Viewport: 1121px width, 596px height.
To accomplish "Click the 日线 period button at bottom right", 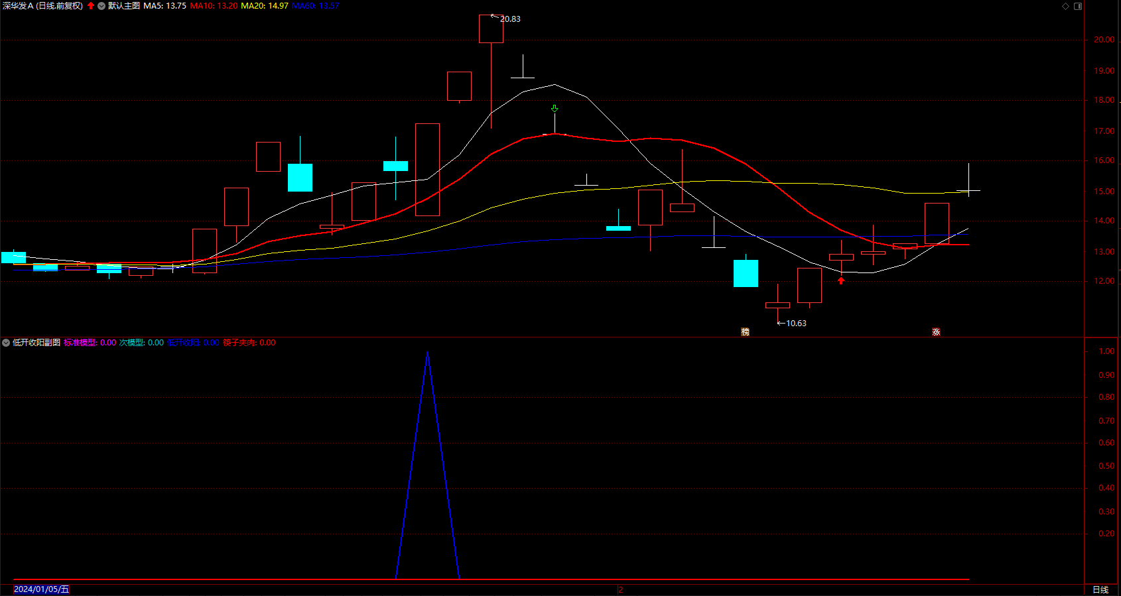I will (1100, 590).
